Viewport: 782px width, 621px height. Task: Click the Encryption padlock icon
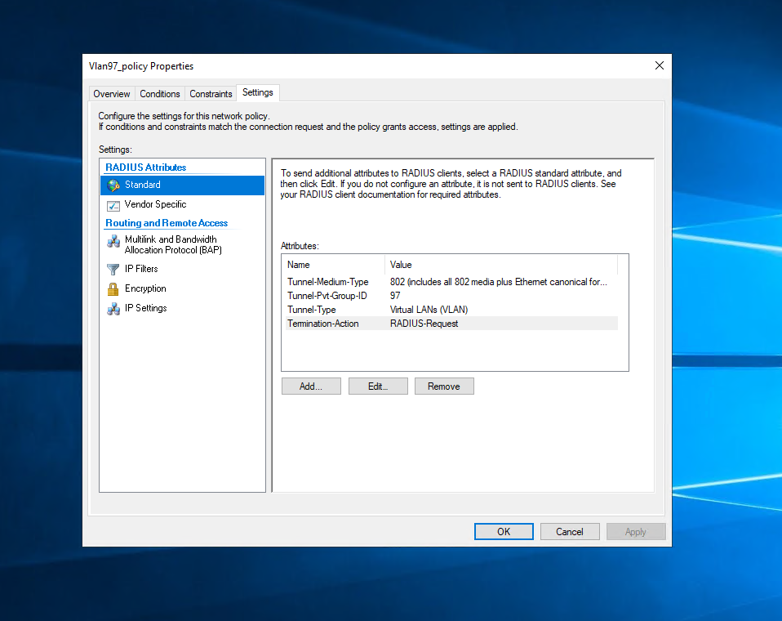pos(113,289)
